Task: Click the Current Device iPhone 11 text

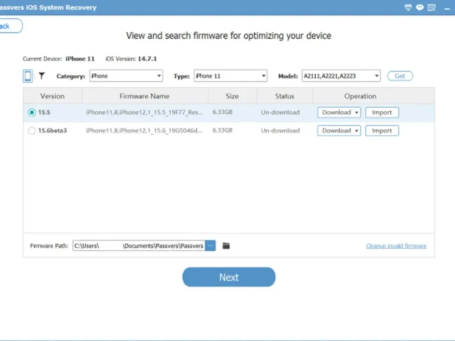Action: (59, 59)
